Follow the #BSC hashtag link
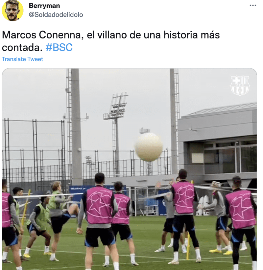Viewport: 263px width, 270px height. click(x=59, y=47)
